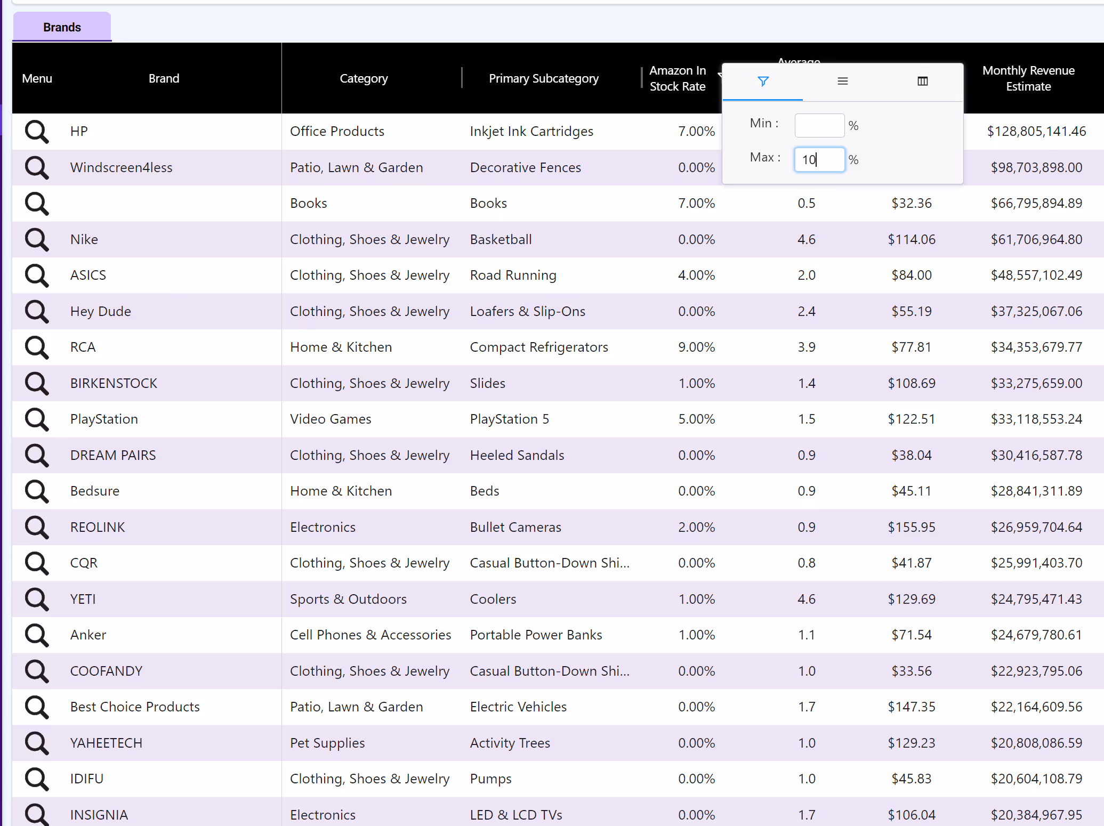1104x826 pixels.
Task: Click the $32.36 price in Books row
Action: pyautogui.click(x=911, y=204)
